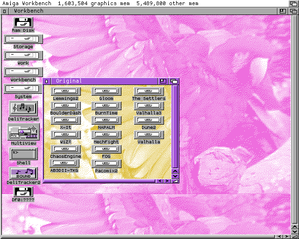The image size is (299, 239).
Task: Select the Storage drive icon
Action: [x=23, y=39]
